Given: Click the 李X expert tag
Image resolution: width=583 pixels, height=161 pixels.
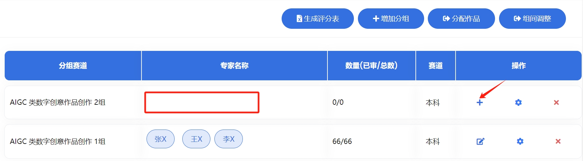Looking at the screenshot, I should pos(228,139).
